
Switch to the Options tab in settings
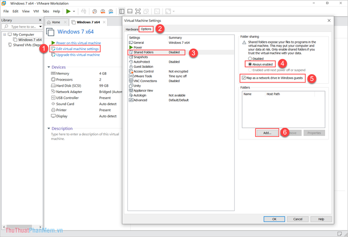pos(146,29)
